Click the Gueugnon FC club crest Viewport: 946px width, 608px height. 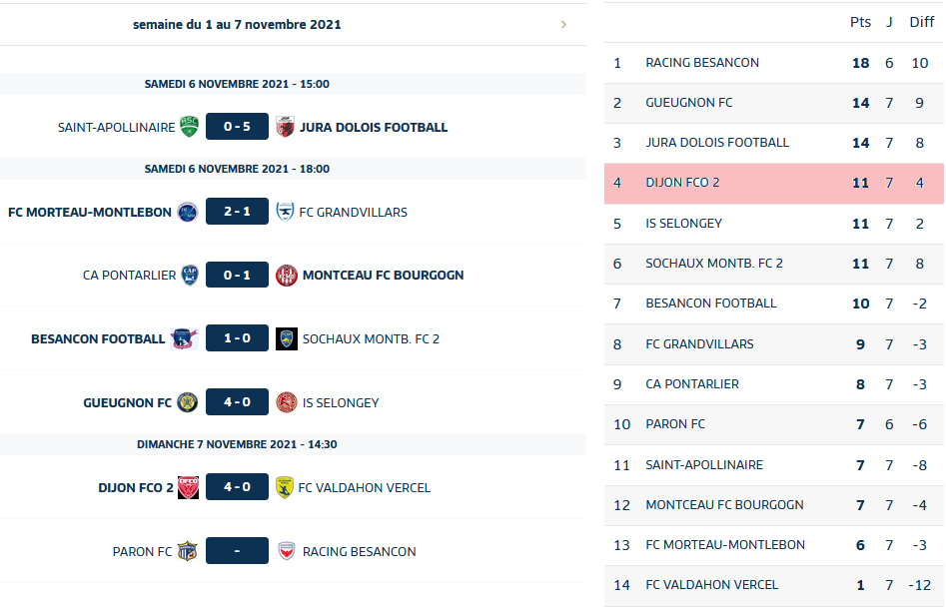coord(188,402)
